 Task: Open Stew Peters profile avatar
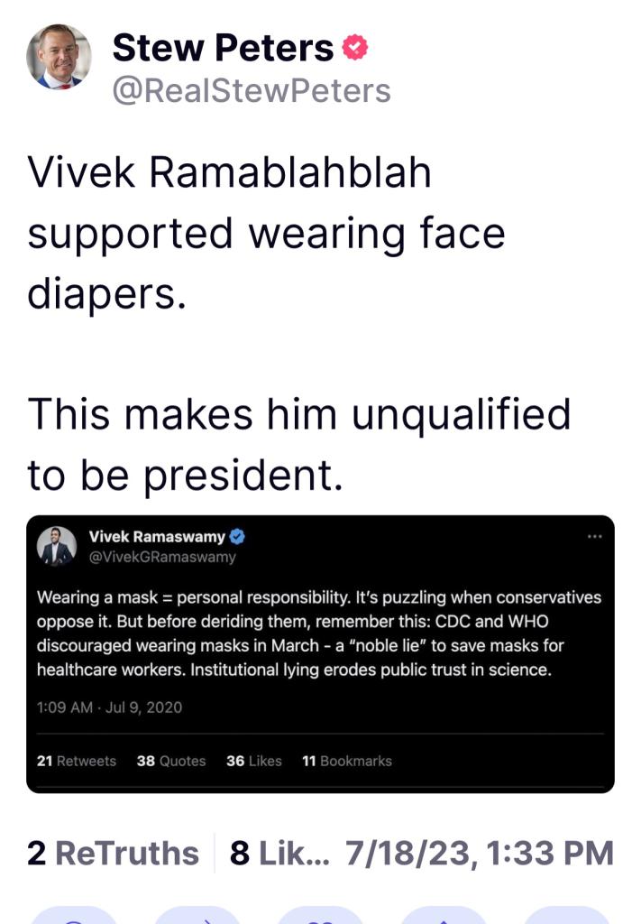pyautogui.click(x=59, y=58)
